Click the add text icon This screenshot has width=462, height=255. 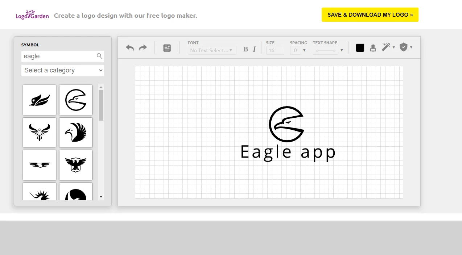(x=167, y=48)
